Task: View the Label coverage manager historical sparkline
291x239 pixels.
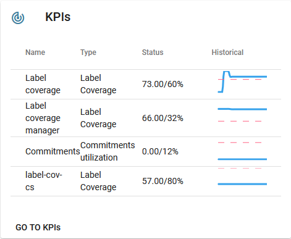Action: coord(242,115)
